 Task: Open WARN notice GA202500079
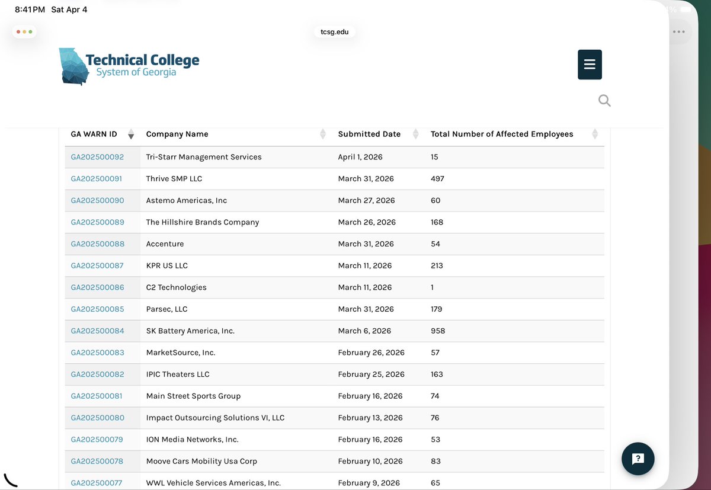tap(97, 439)
